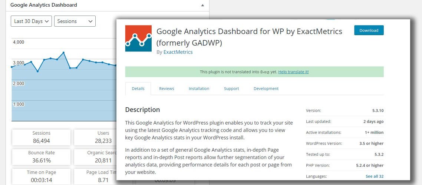
Task: Follow the Help translate it link
Action: 293,72
